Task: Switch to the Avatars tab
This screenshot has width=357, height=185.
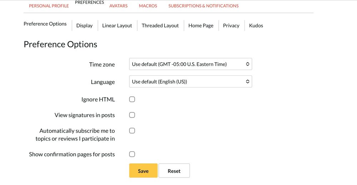Action: click(118, 6)
